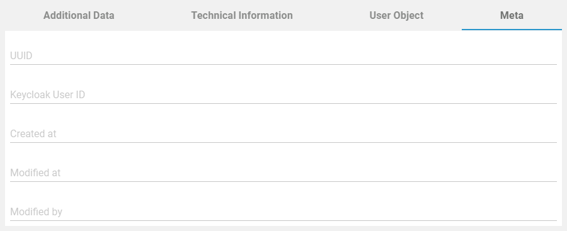This screenshot has height=231, width=567.
Task: Switch to the Additional Data tab
Action: click(79, 16)
